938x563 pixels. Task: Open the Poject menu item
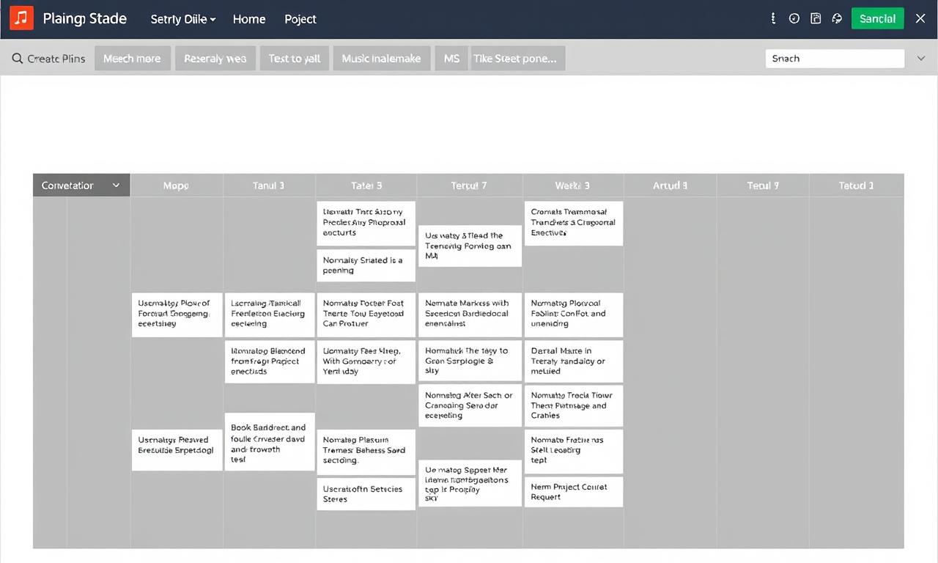[300, 19]
